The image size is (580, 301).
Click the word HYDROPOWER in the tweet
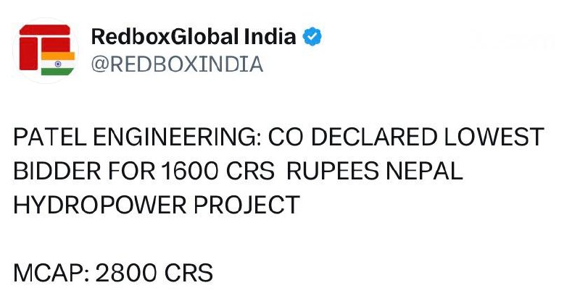(99, 205)
